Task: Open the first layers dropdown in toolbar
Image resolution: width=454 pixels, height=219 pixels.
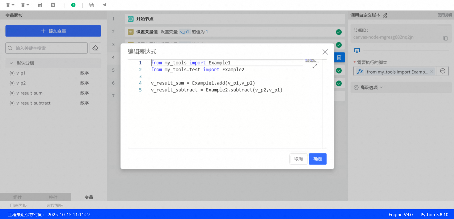Action: [10, 5]
